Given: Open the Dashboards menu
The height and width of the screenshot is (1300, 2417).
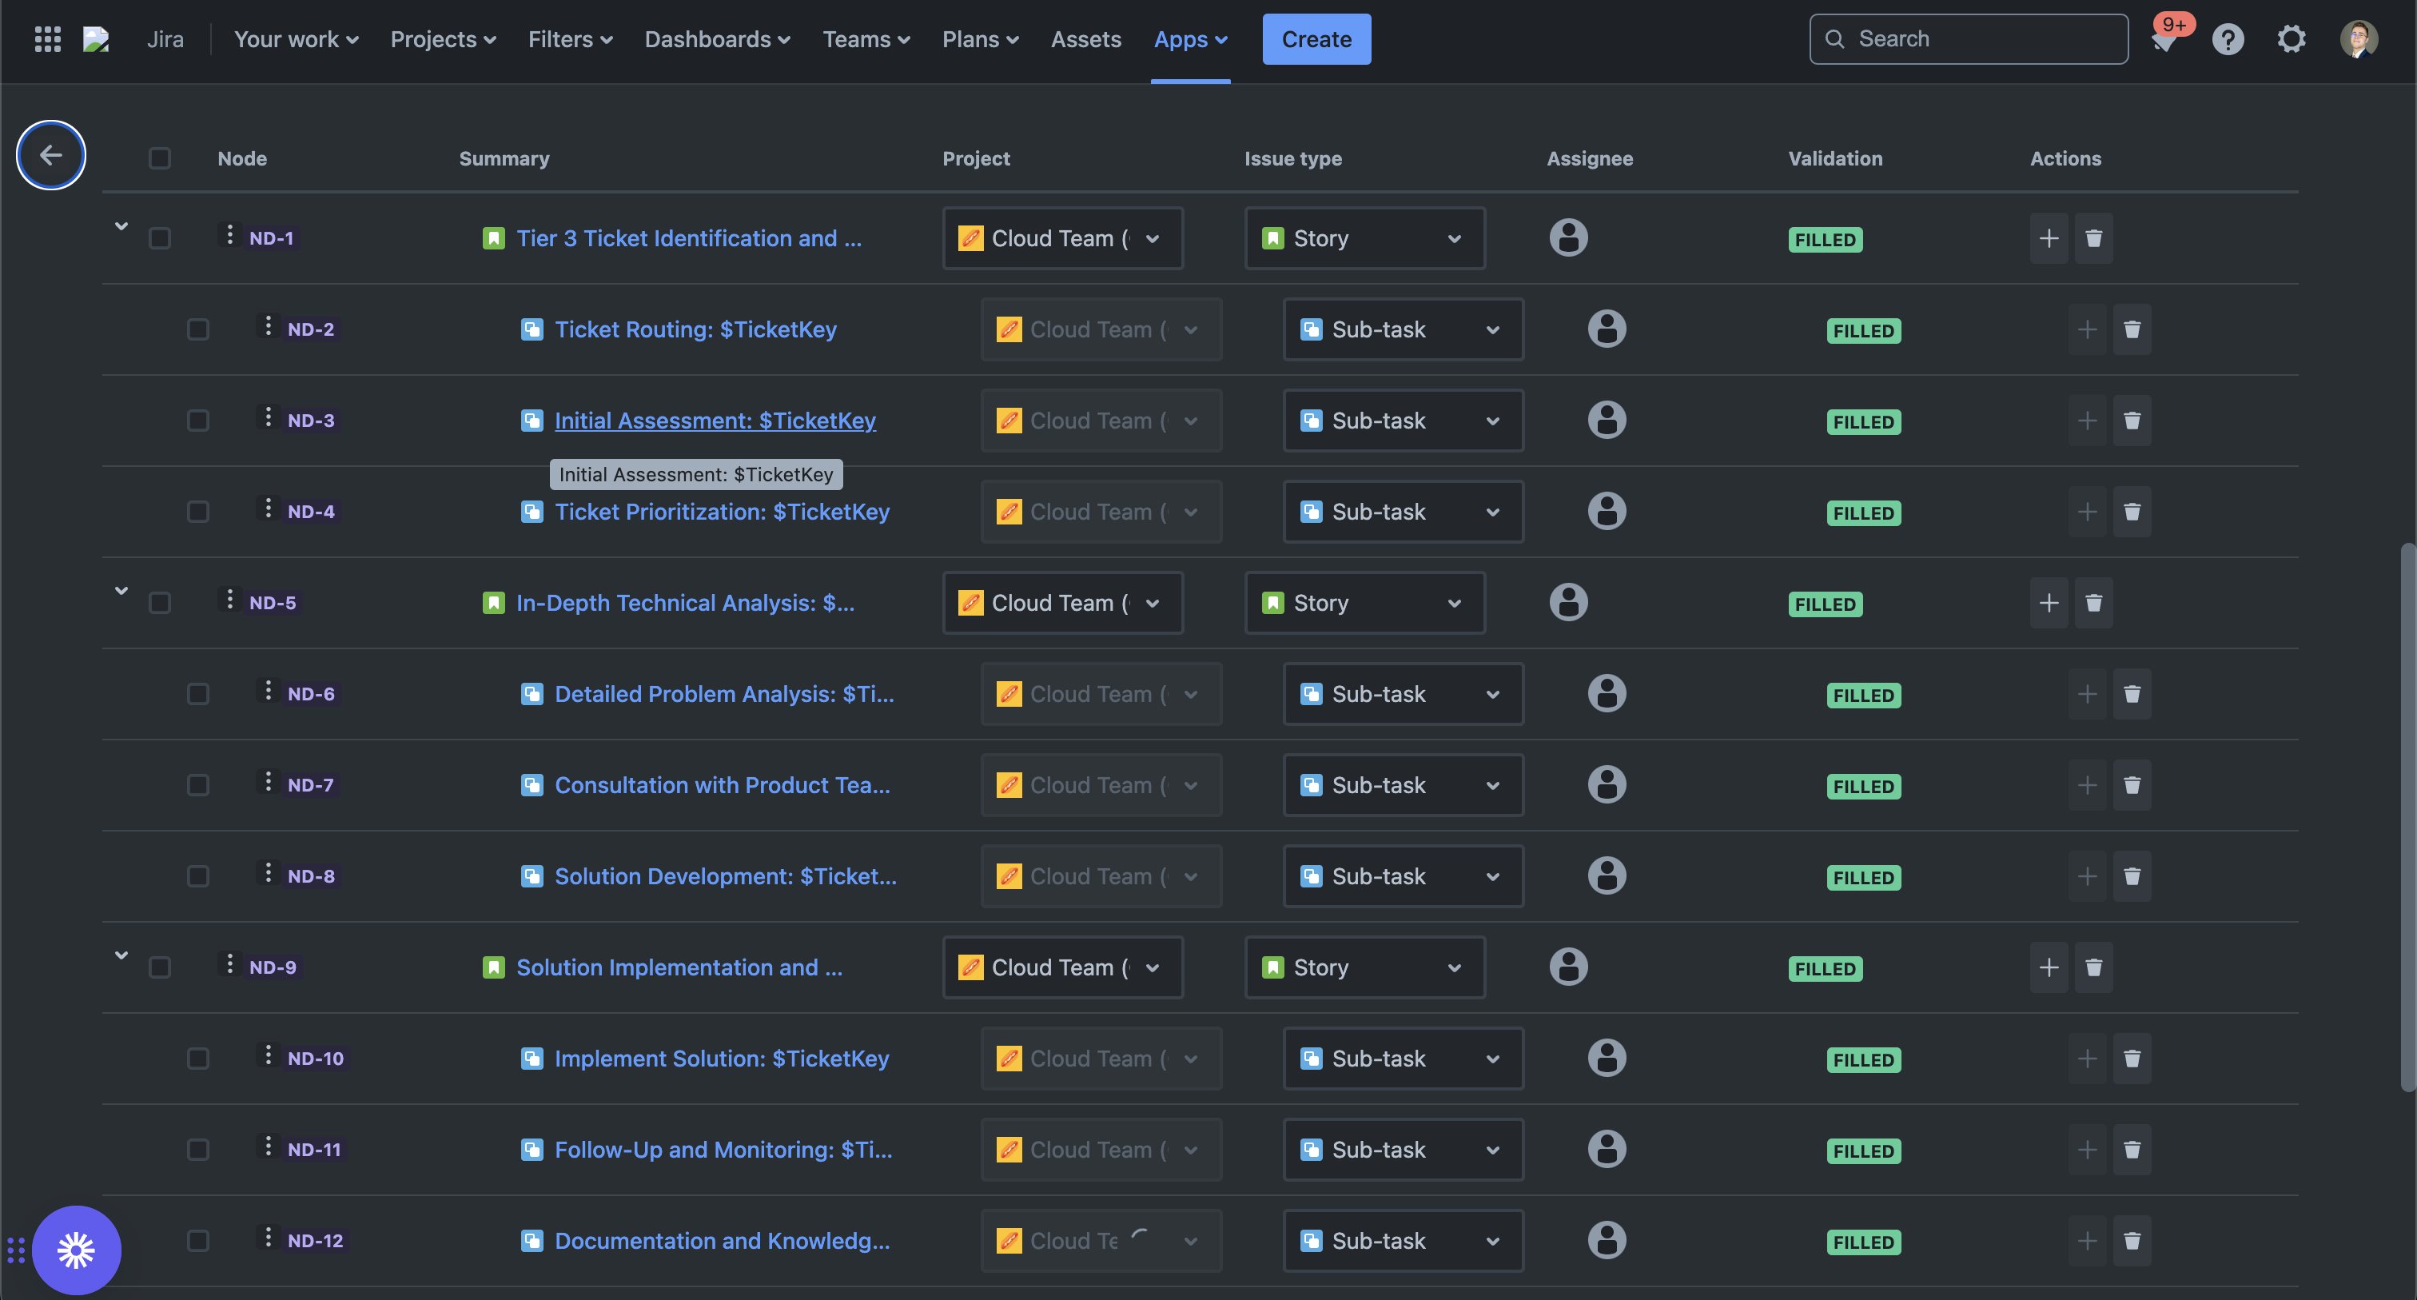Looking at the screenshot, I should click(717, 39).
